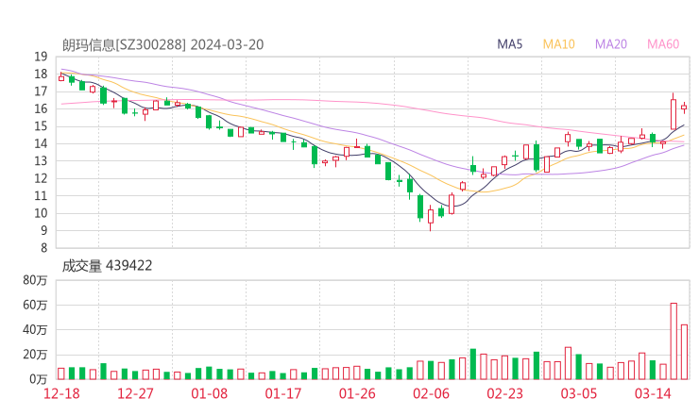Image resolution: width=699 pixels, height=415 pixels.
Task: Click the stock title 朗玛信息[SZ300288] 2024-03-20
Action: [x=163, y=44]
